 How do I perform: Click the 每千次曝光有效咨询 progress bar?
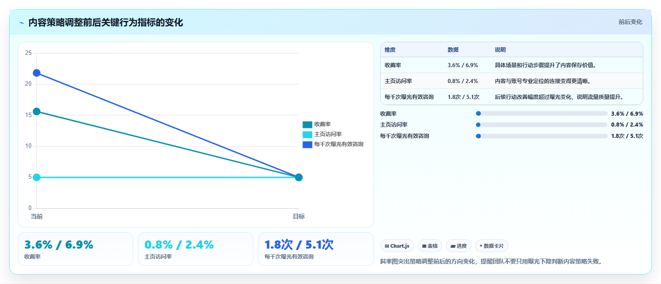[x=541, y=136]
